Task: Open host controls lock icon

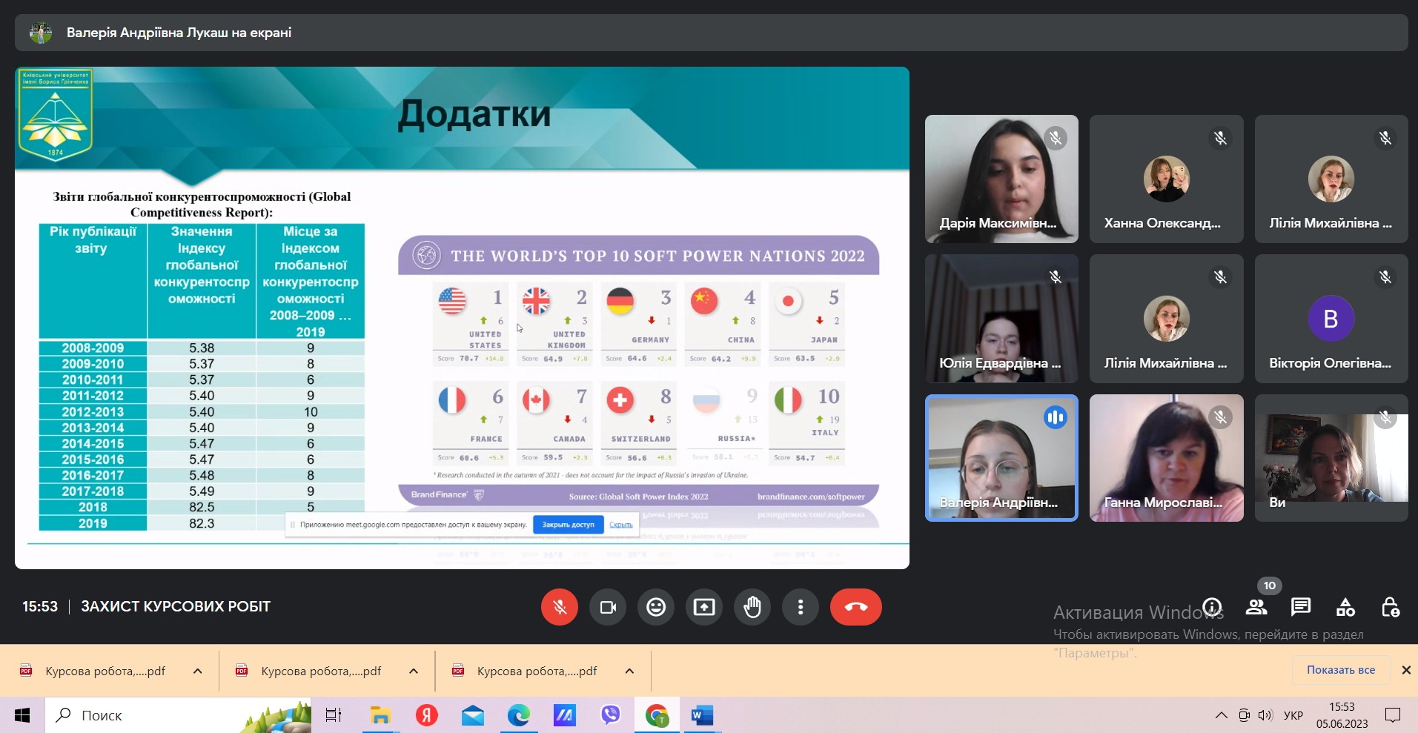Action: 1390,607
